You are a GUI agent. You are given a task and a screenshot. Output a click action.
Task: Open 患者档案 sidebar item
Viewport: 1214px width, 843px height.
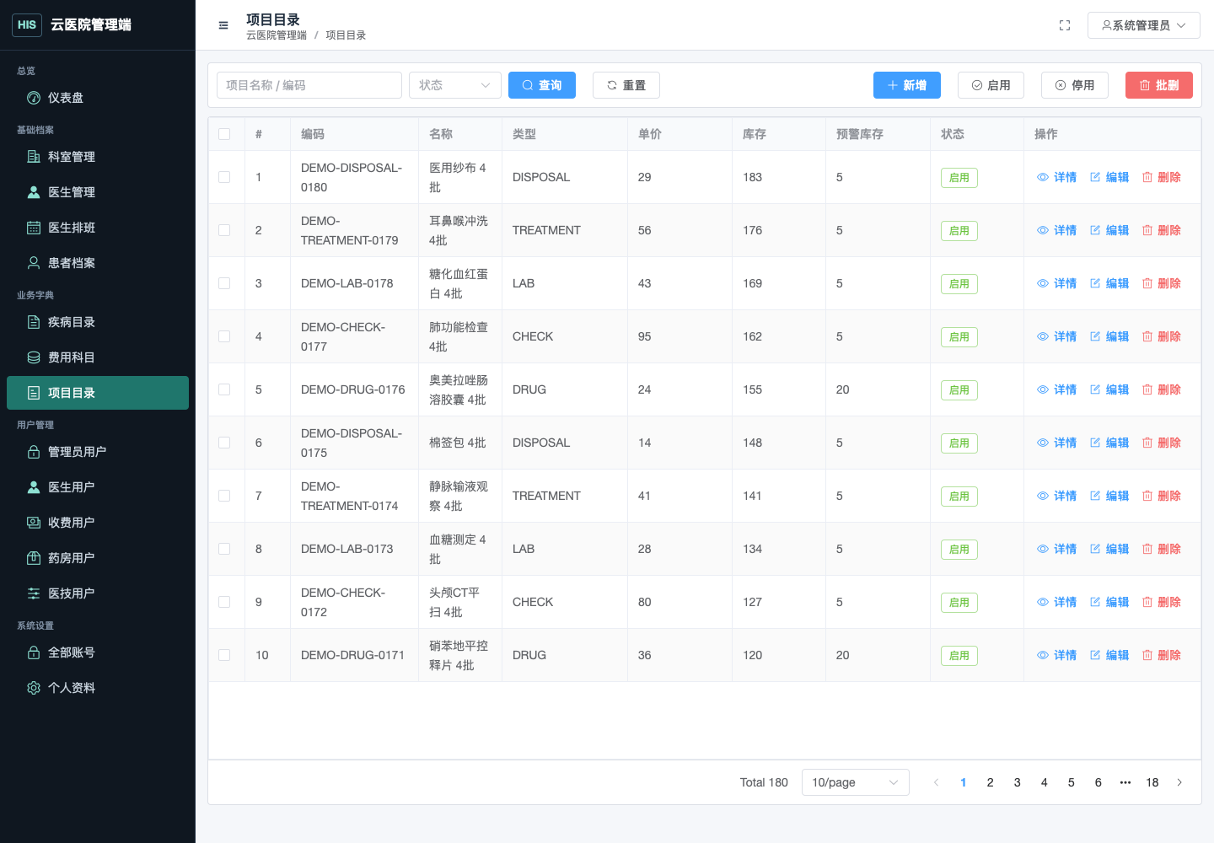[98, 263]
